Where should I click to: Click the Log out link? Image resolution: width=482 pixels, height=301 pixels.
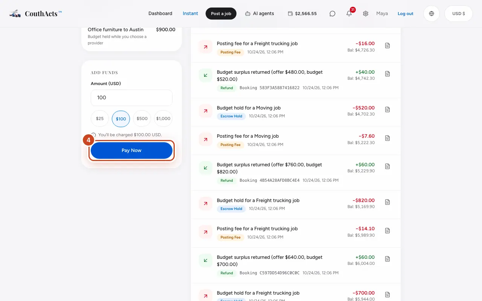click(x=406, y=14)
